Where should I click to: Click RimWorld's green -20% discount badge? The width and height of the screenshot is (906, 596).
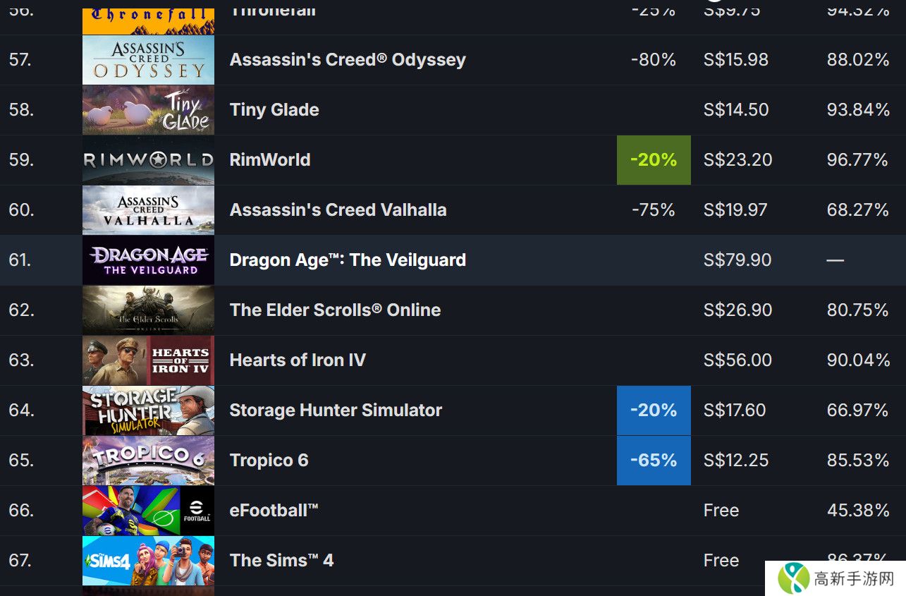[x=654, y=160]
